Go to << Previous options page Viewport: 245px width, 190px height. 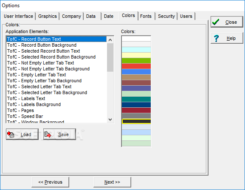click(50, 182)
